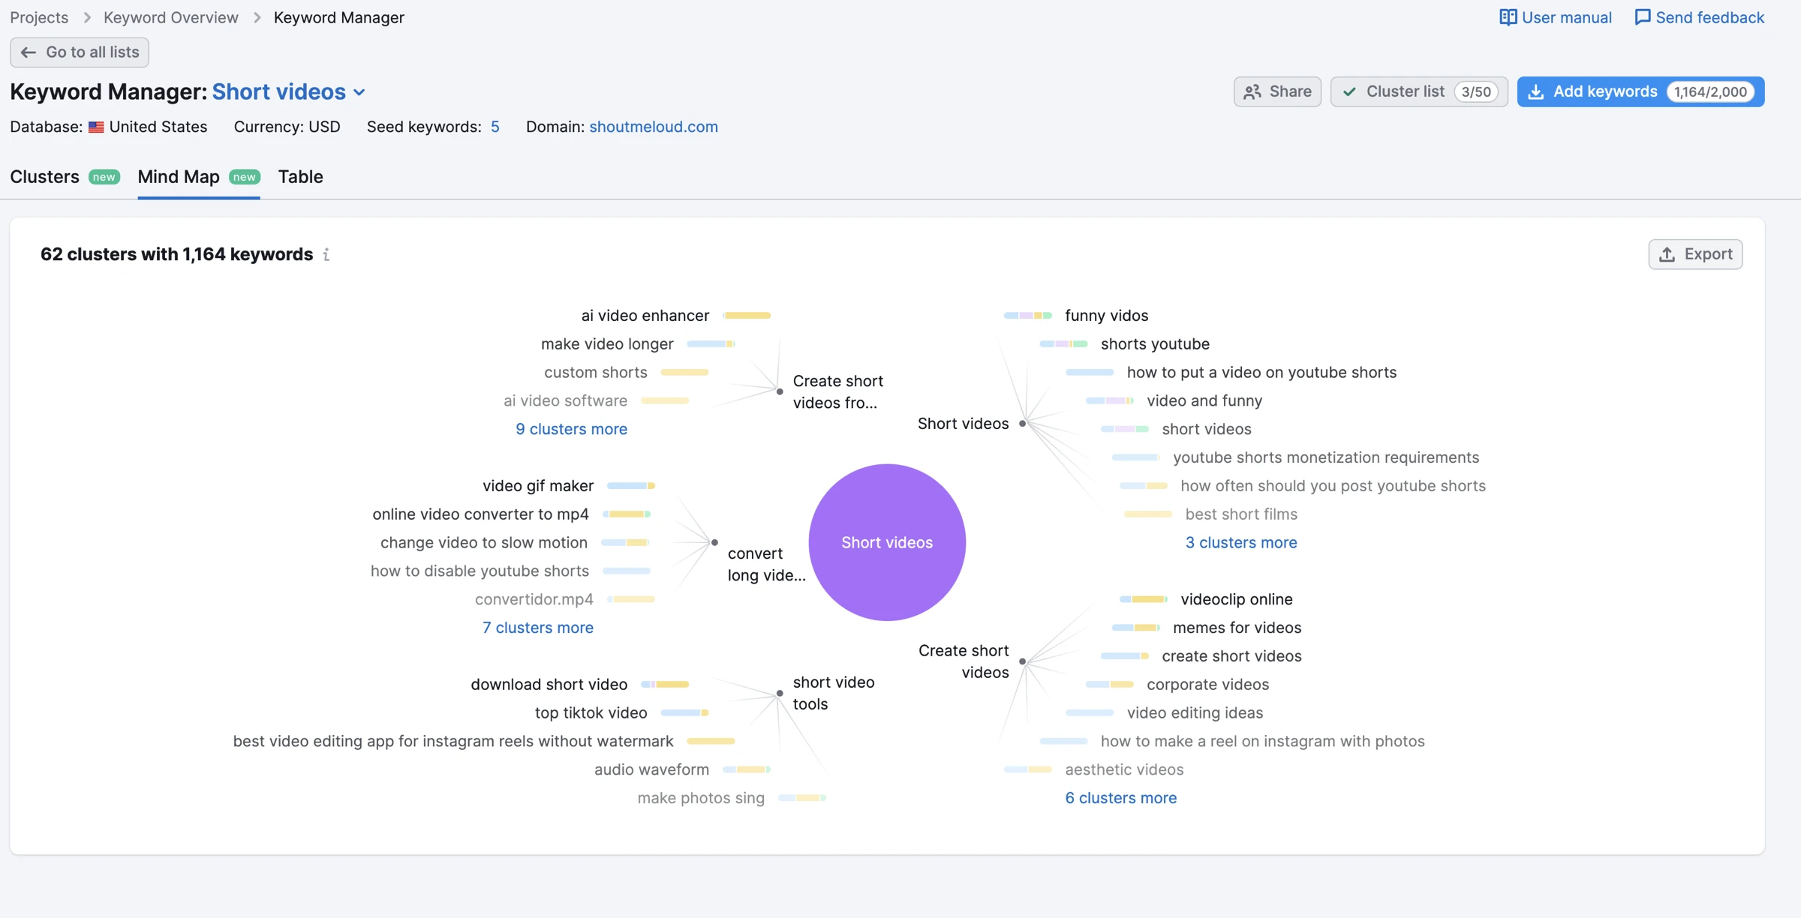Select how to disable youtube shorts
The width and height of the screenshot is (1801, 918).
[x=480, y=571]
